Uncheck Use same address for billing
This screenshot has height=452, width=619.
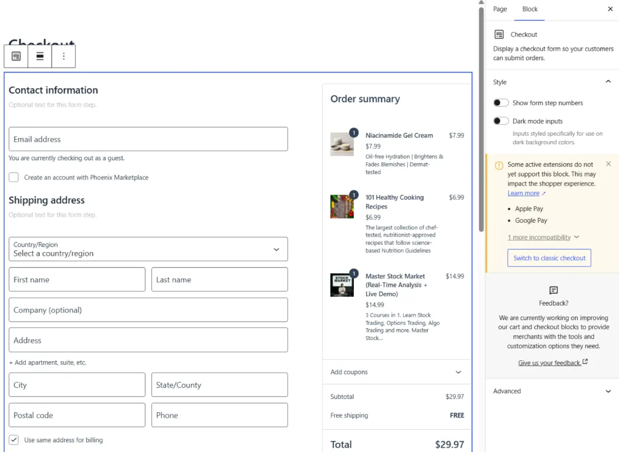[14, 440]
